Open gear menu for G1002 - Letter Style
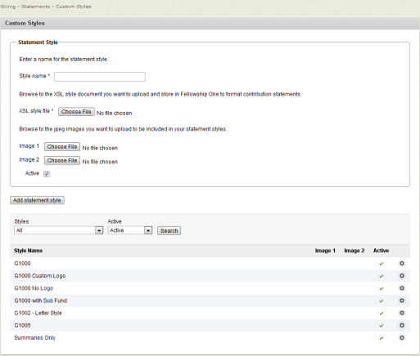This screenshot has height=356, width=420. point(402,313)
